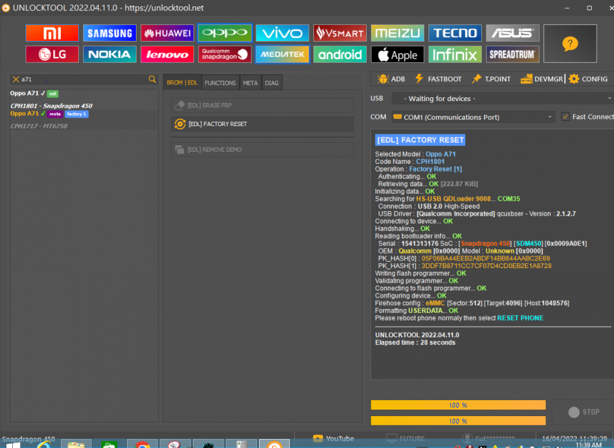
Task: Select CPH1717 - MT6750 entry
Action: pos(38,126)
